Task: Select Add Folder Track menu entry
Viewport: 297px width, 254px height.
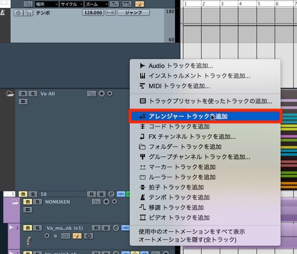Action: point(205,147)
